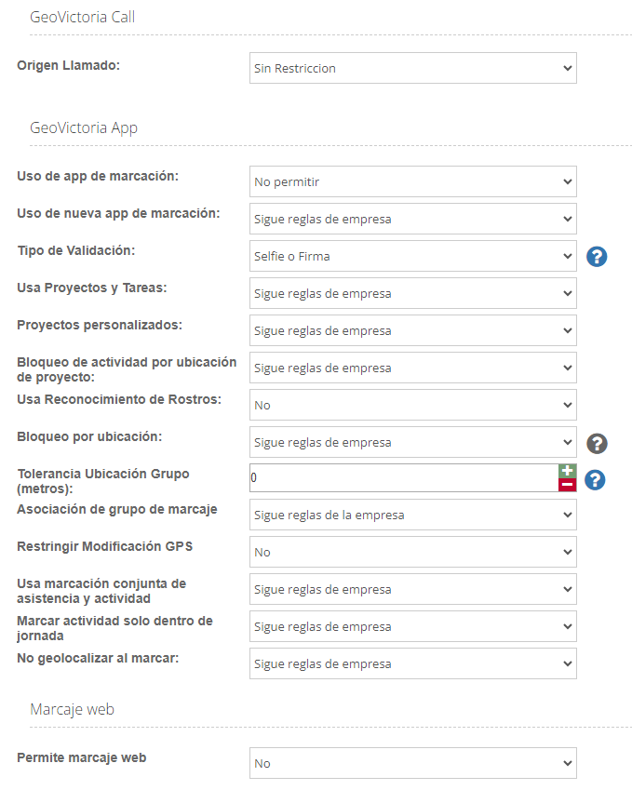This screenshot has height=790, width=632.
Task: Expand Permite marcaje web dropdown
Action: point(412,764)
